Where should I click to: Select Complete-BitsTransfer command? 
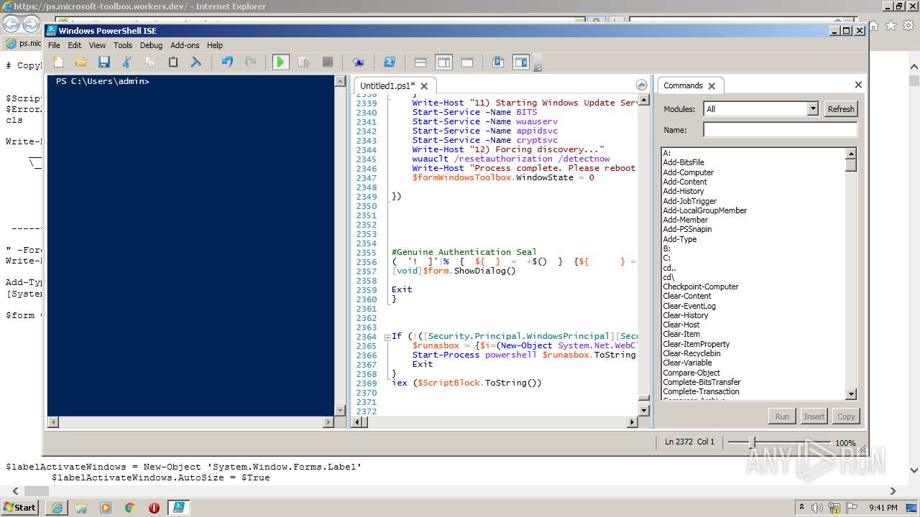click(x=701, y=382)
